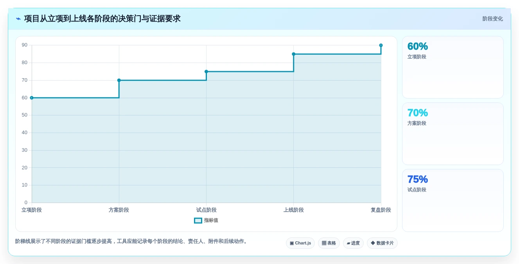
Task: Select the 进度 tag chip
Action: coord(353,243)
